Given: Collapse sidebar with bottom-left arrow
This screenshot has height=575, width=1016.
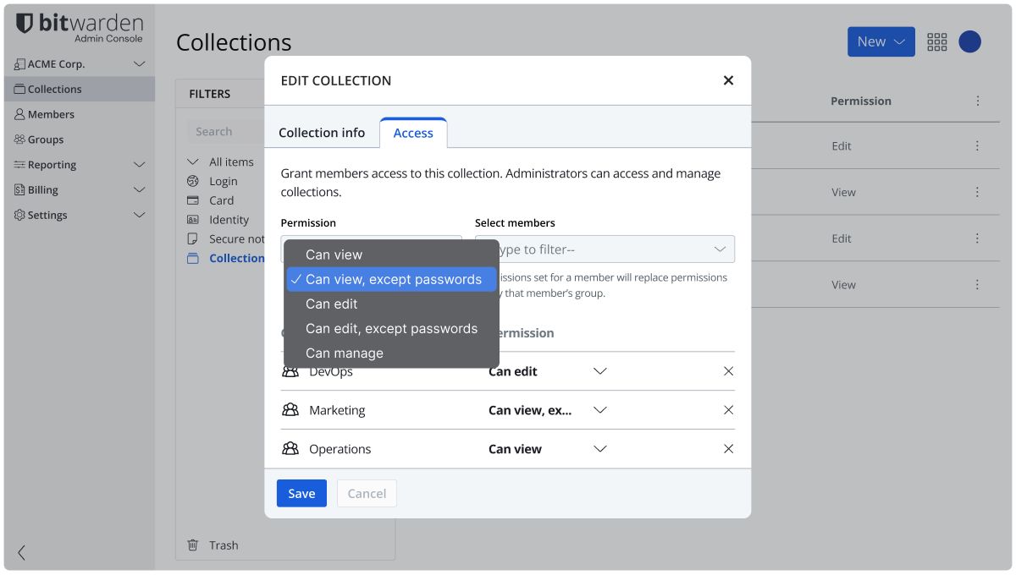Looking at the screenshot, I should coord(22,553).
